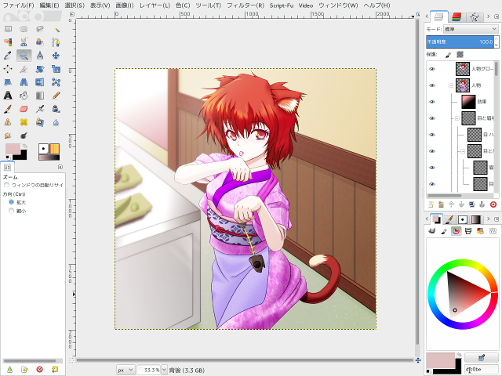Select the Clone stamp tool
Image resolution: width=502 pixels, height=376 pixels.
coord(8,122)
